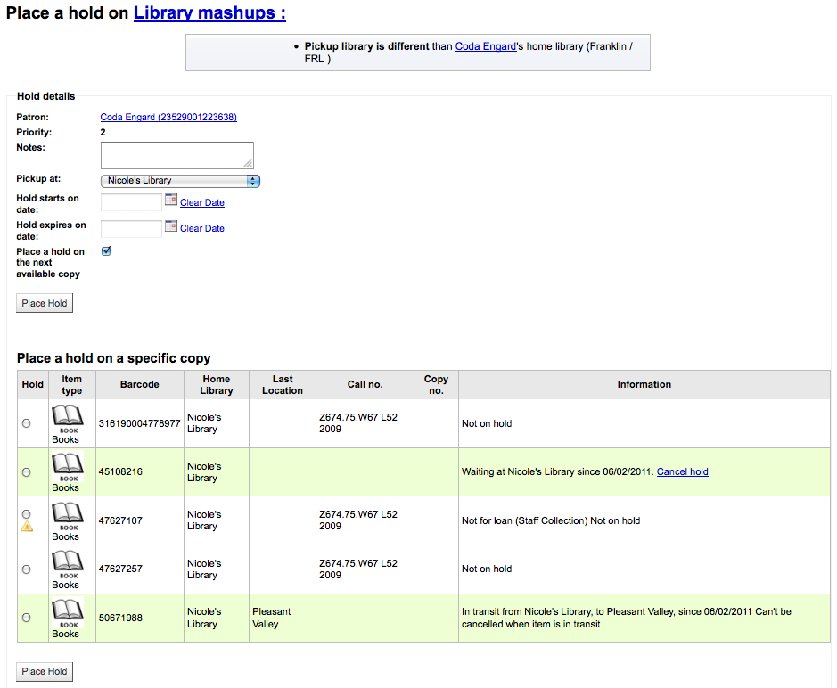837x688 pixels.
Task: Click book icon for barcode 47627257
Action: pos(67,565)
